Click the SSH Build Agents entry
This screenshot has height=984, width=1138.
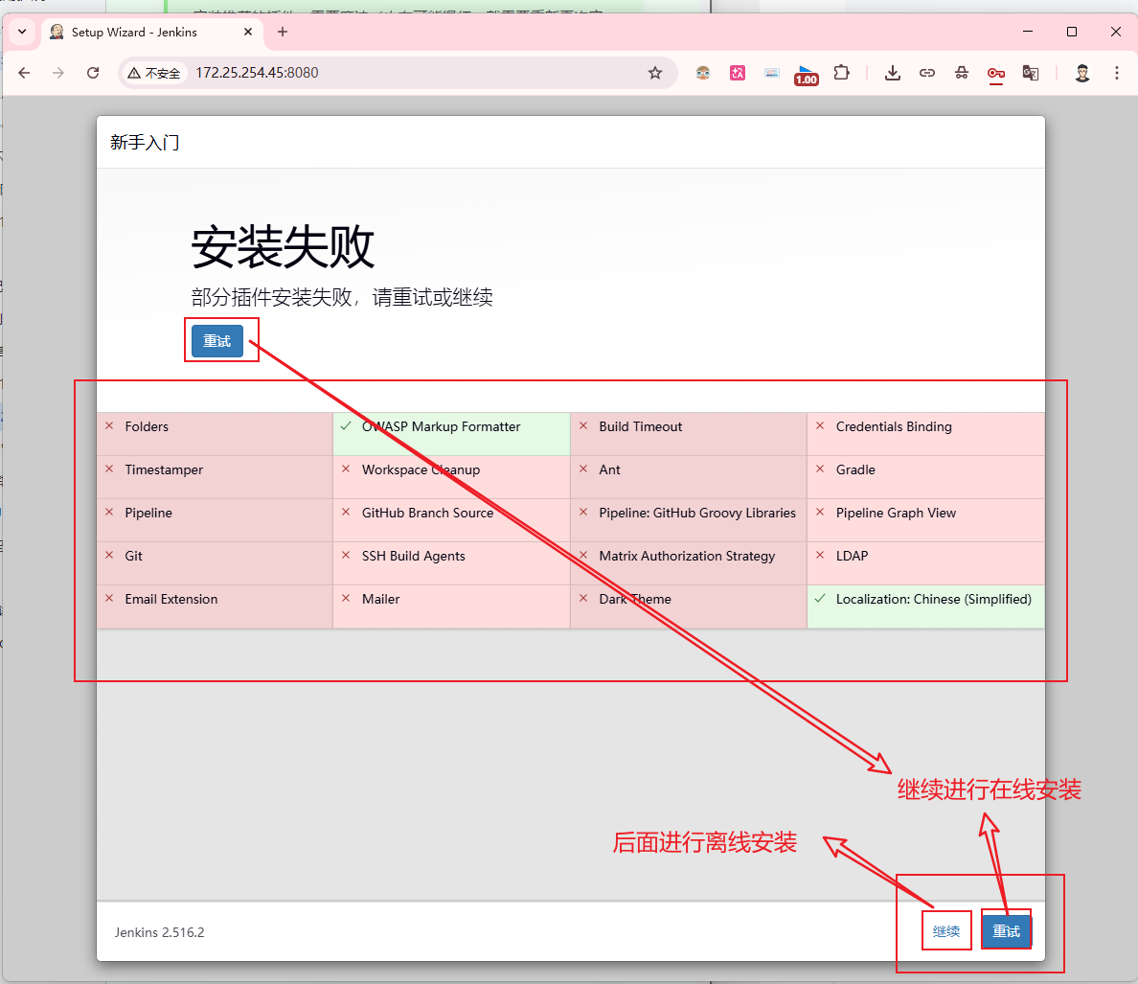tap(451, 563)
